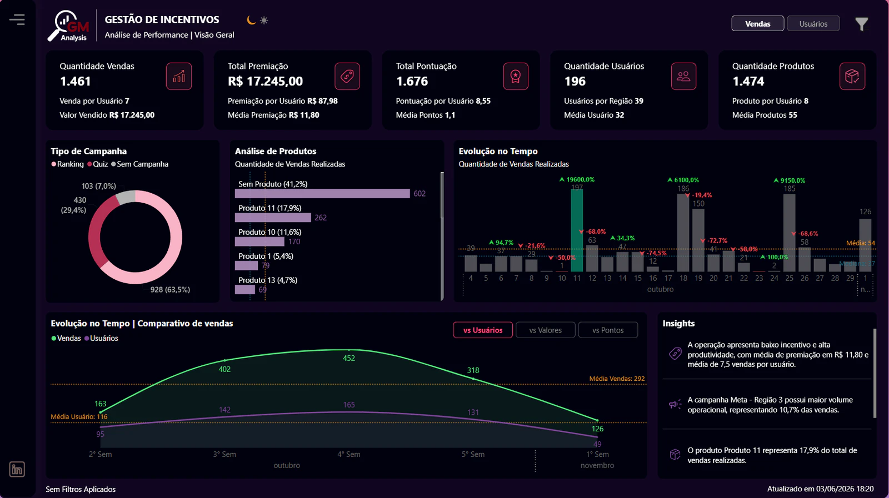The width and height of the screenshot is (889, 498).
Task: Select the November 1 column valued 126
Action: pyautogui.click(x=865, y=245)
